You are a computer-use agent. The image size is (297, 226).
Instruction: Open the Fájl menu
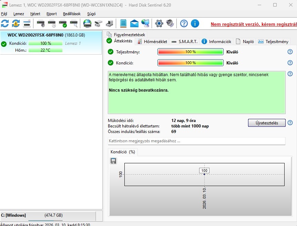[4, 14]
